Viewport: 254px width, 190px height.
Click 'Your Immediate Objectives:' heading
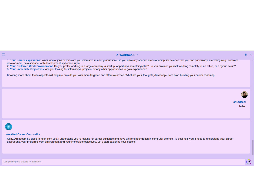[27, 69]
